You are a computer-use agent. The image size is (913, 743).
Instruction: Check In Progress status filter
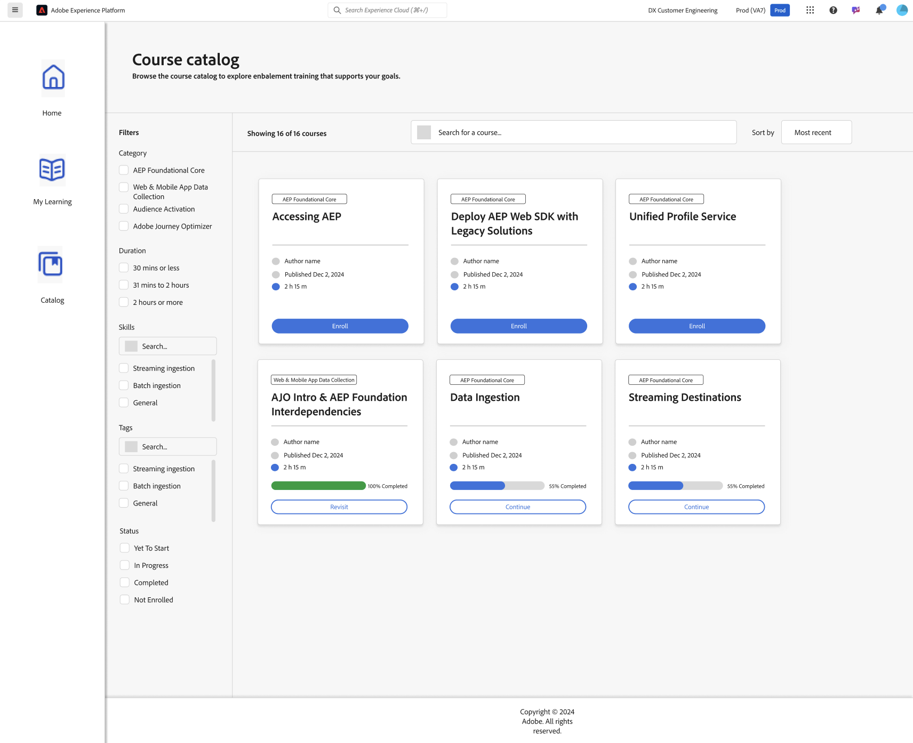(x=125, y=565)
